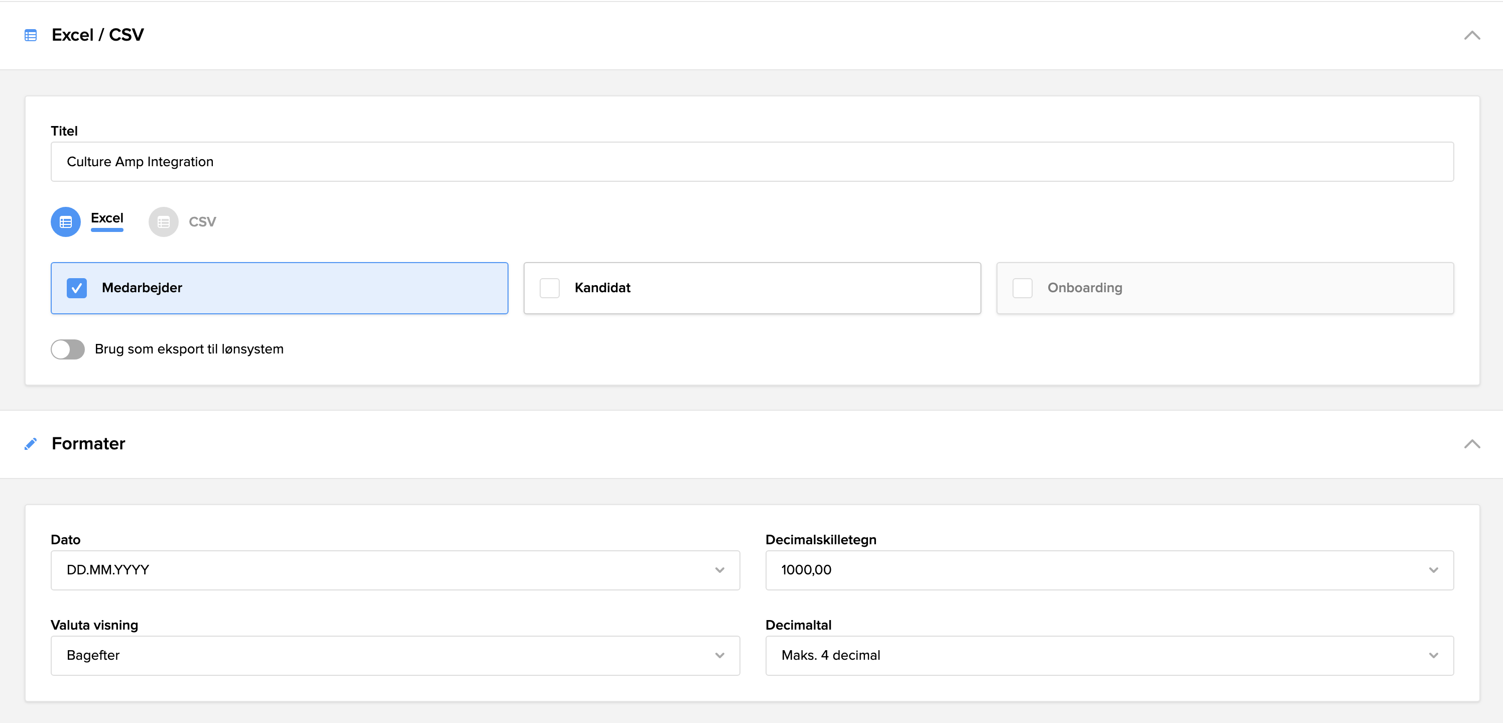The height and width of the screenshot is (723, 1503).
Task: Open the Valuta visning dropdown
Action: click(395, 655)
